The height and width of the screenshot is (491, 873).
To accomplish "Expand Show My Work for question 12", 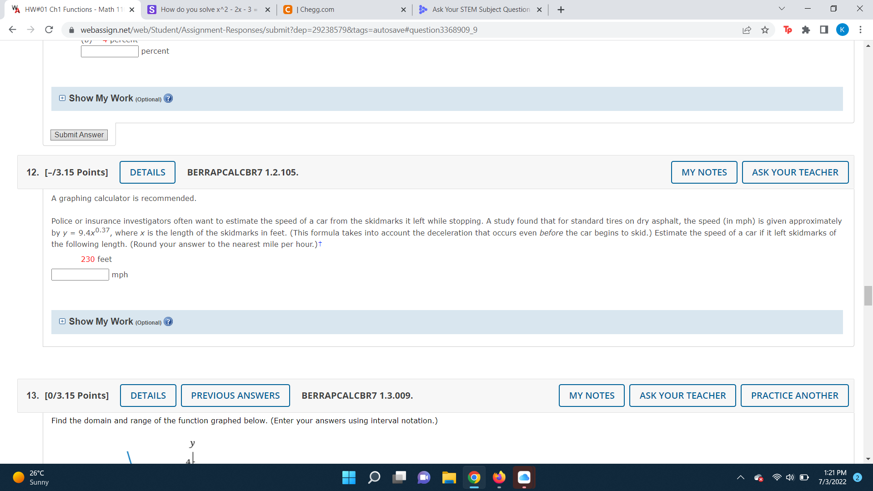I will coord(62,321).
